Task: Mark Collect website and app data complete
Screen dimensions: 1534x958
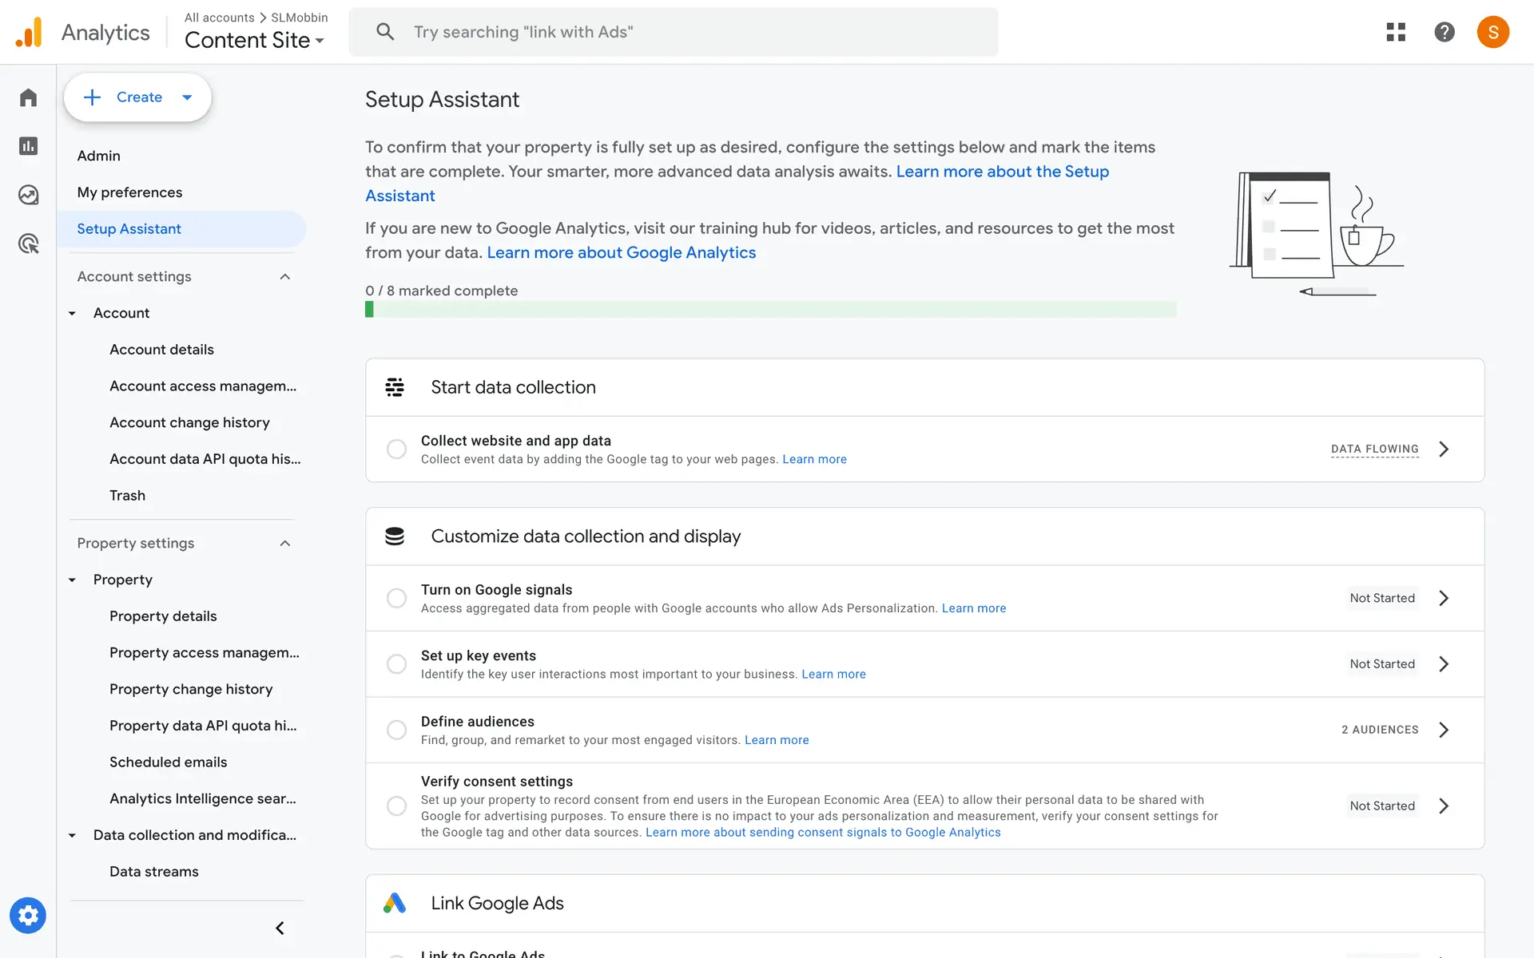Action: 396,449
